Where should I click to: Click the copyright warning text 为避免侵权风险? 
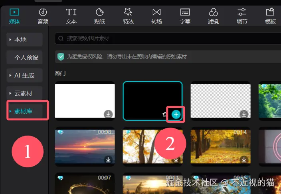[x=85, y=57]
